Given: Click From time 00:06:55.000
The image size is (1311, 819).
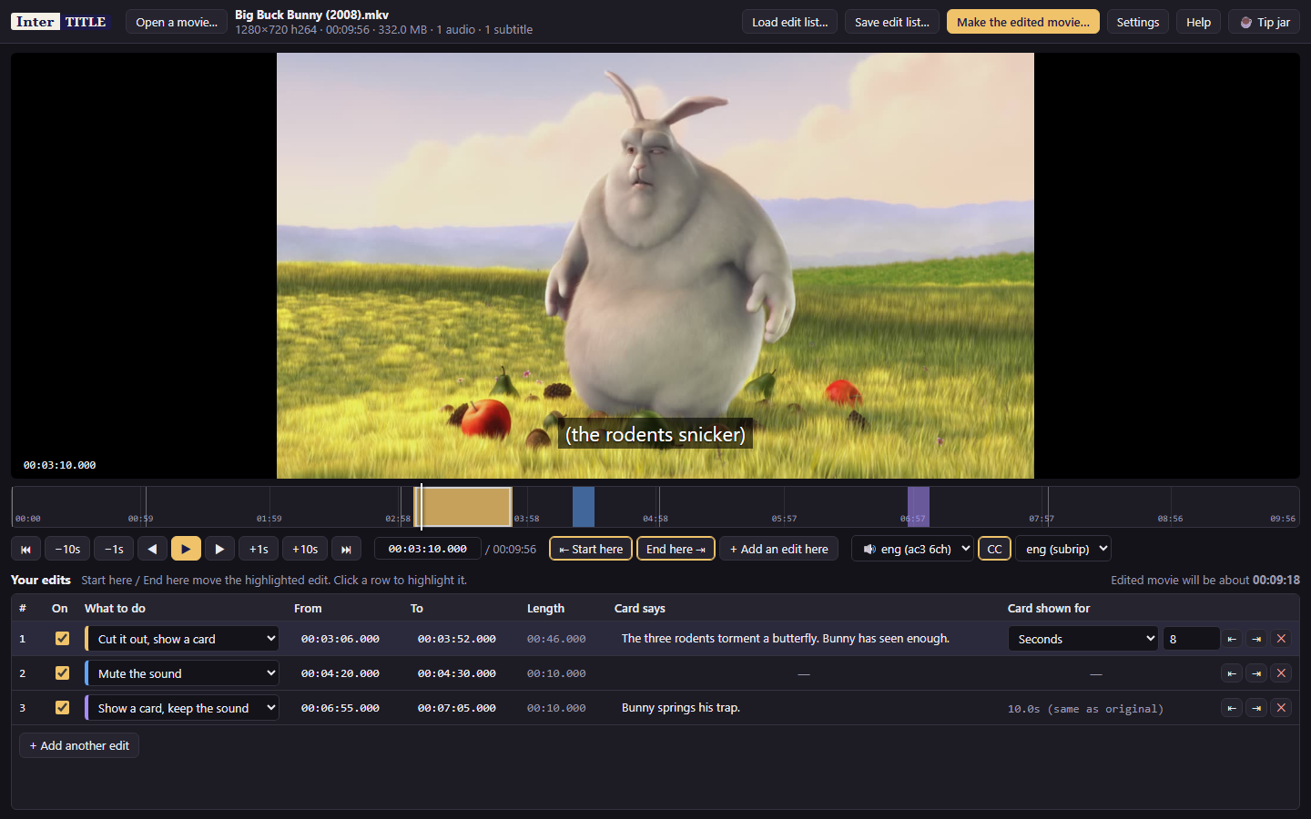Looking at the screenshot, I should click(340, 708).
